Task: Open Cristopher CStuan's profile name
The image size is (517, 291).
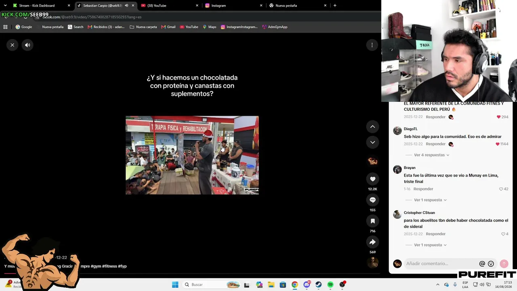Action: click(x=419, y=213)
